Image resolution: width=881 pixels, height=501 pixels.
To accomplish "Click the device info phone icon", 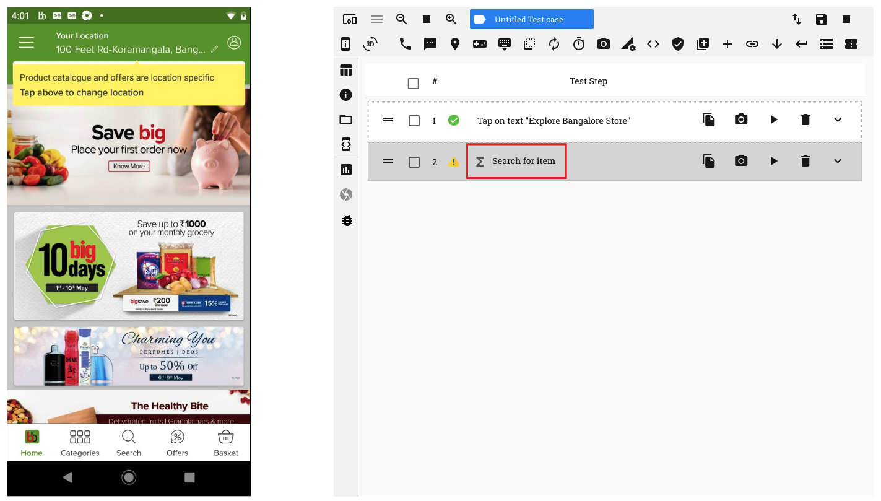I will coord(346,44).
